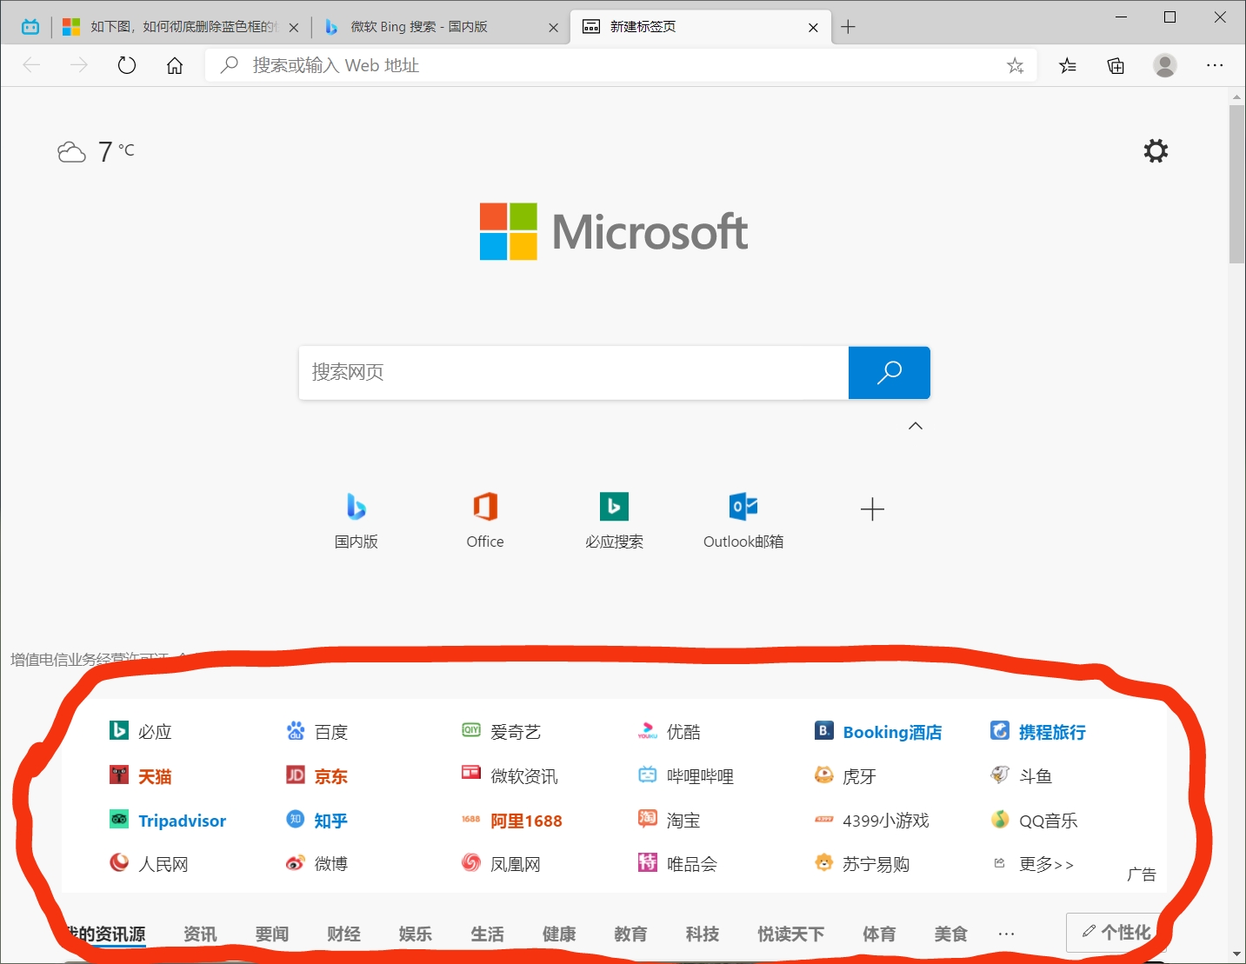Open the 哔哩哔哩 link

(686, 775)
